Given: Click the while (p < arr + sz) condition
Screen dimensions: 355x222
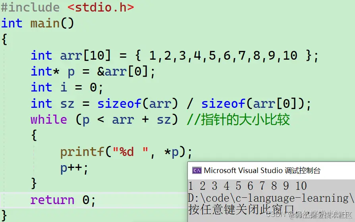Looking at the screenshot, I should click(x=104, y=120).
